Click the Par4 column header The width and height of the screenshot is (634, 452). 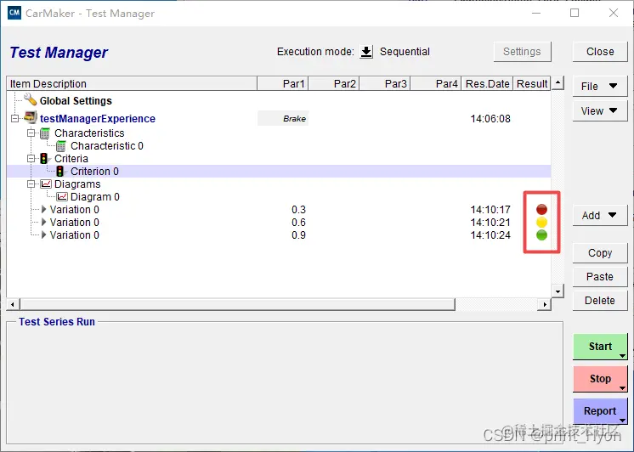point(435,84)
